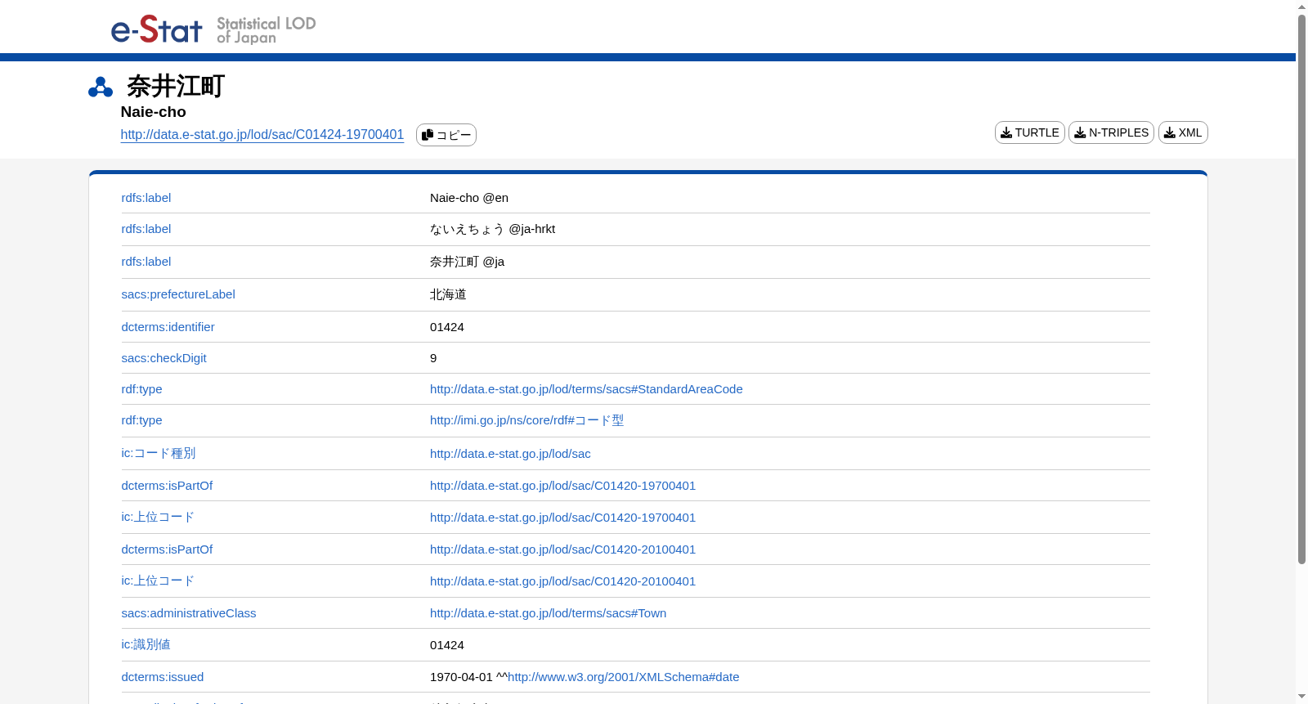Click the 01424 value in ic:識別値 row
The width and height of the screenshot is (1308, 704).
(x=447, y=645)
